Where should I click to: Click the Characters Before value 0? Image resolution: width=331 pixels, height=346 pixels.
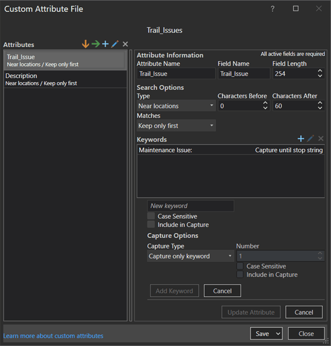[x=222, y=106]
